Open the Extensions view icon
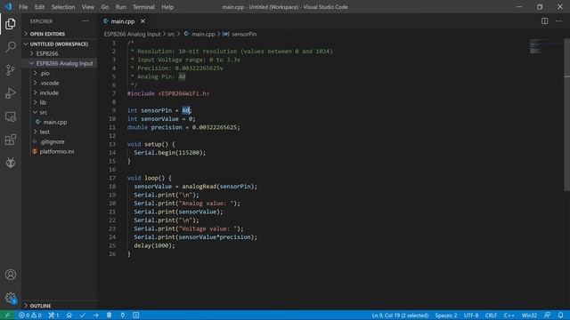 (x=11, y=140)
